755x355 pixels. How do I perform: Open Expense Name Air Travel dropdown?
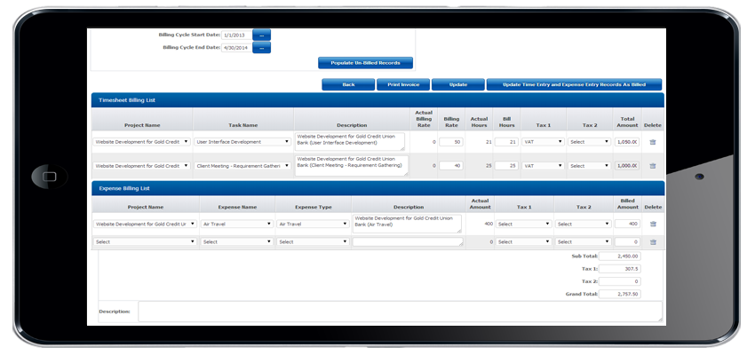click(x=237, y=224)
